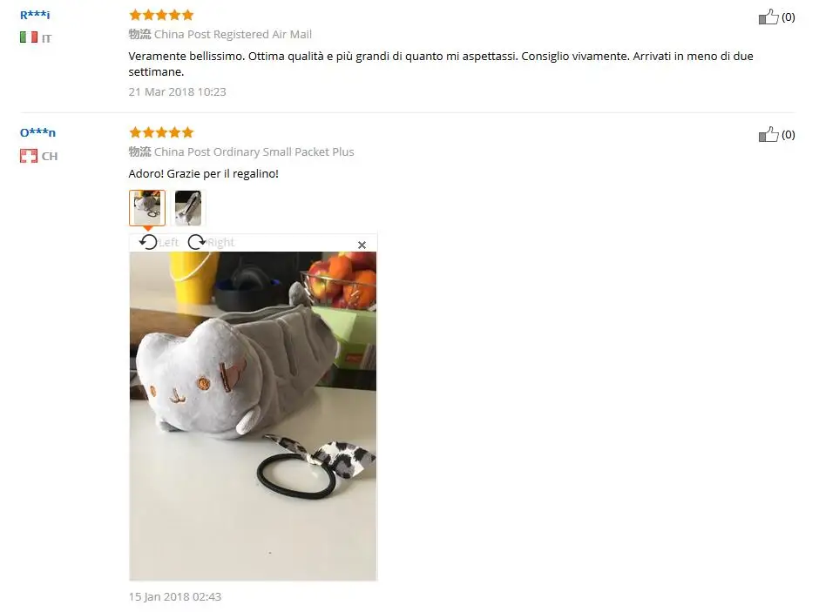
Task: Click the five-star rating on O***n's review
Action: coord(161,132)
